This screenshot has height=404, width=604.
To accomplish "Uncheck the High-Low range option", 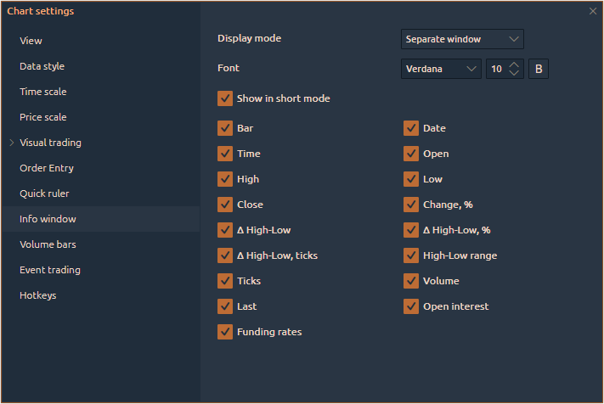I will [x=411, y=255].
